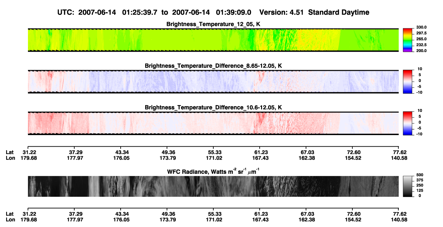Screen dimensions: 443x227
Task: Click the -10 tick on the 8.65-12.05 colorbar
Action: tap(419, 92)
